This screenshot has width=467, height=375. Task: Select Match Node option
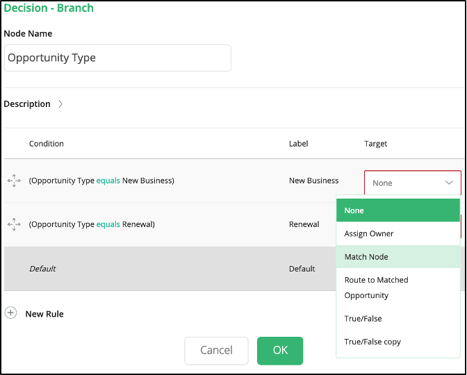[x=398, y=257]
